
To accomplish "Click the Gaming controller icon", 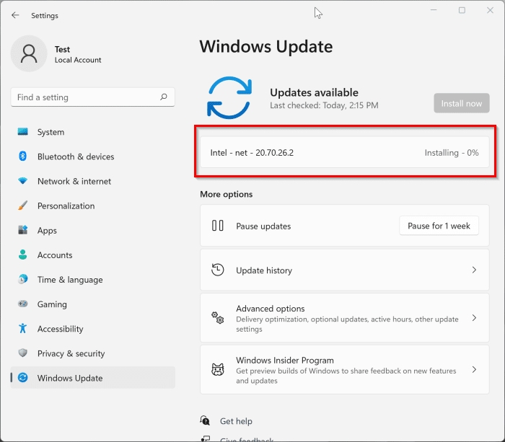I will (x=23, y=304).
